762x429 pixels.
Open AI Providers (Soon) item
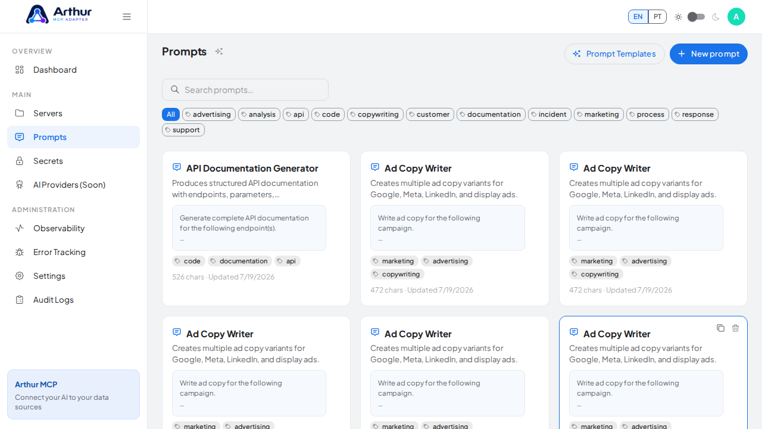point(73,185)
